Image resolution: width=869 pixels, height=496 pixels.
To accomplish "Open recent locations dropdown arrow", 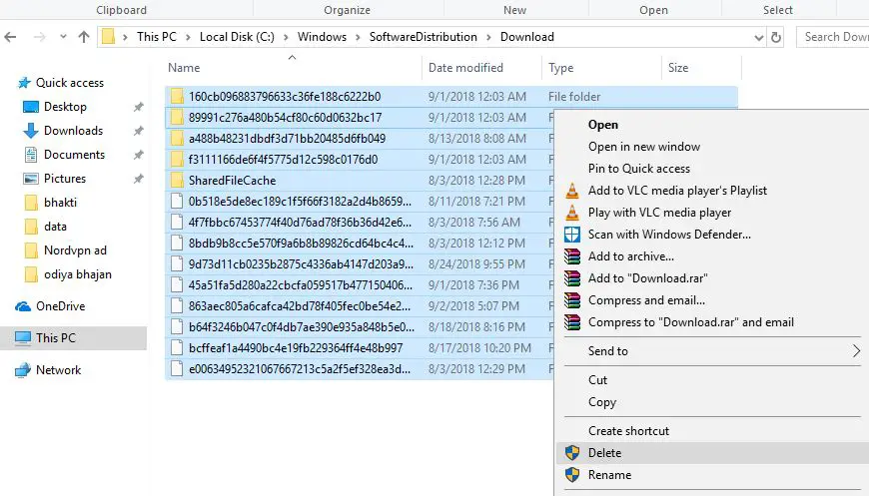I will coord(62,37).
